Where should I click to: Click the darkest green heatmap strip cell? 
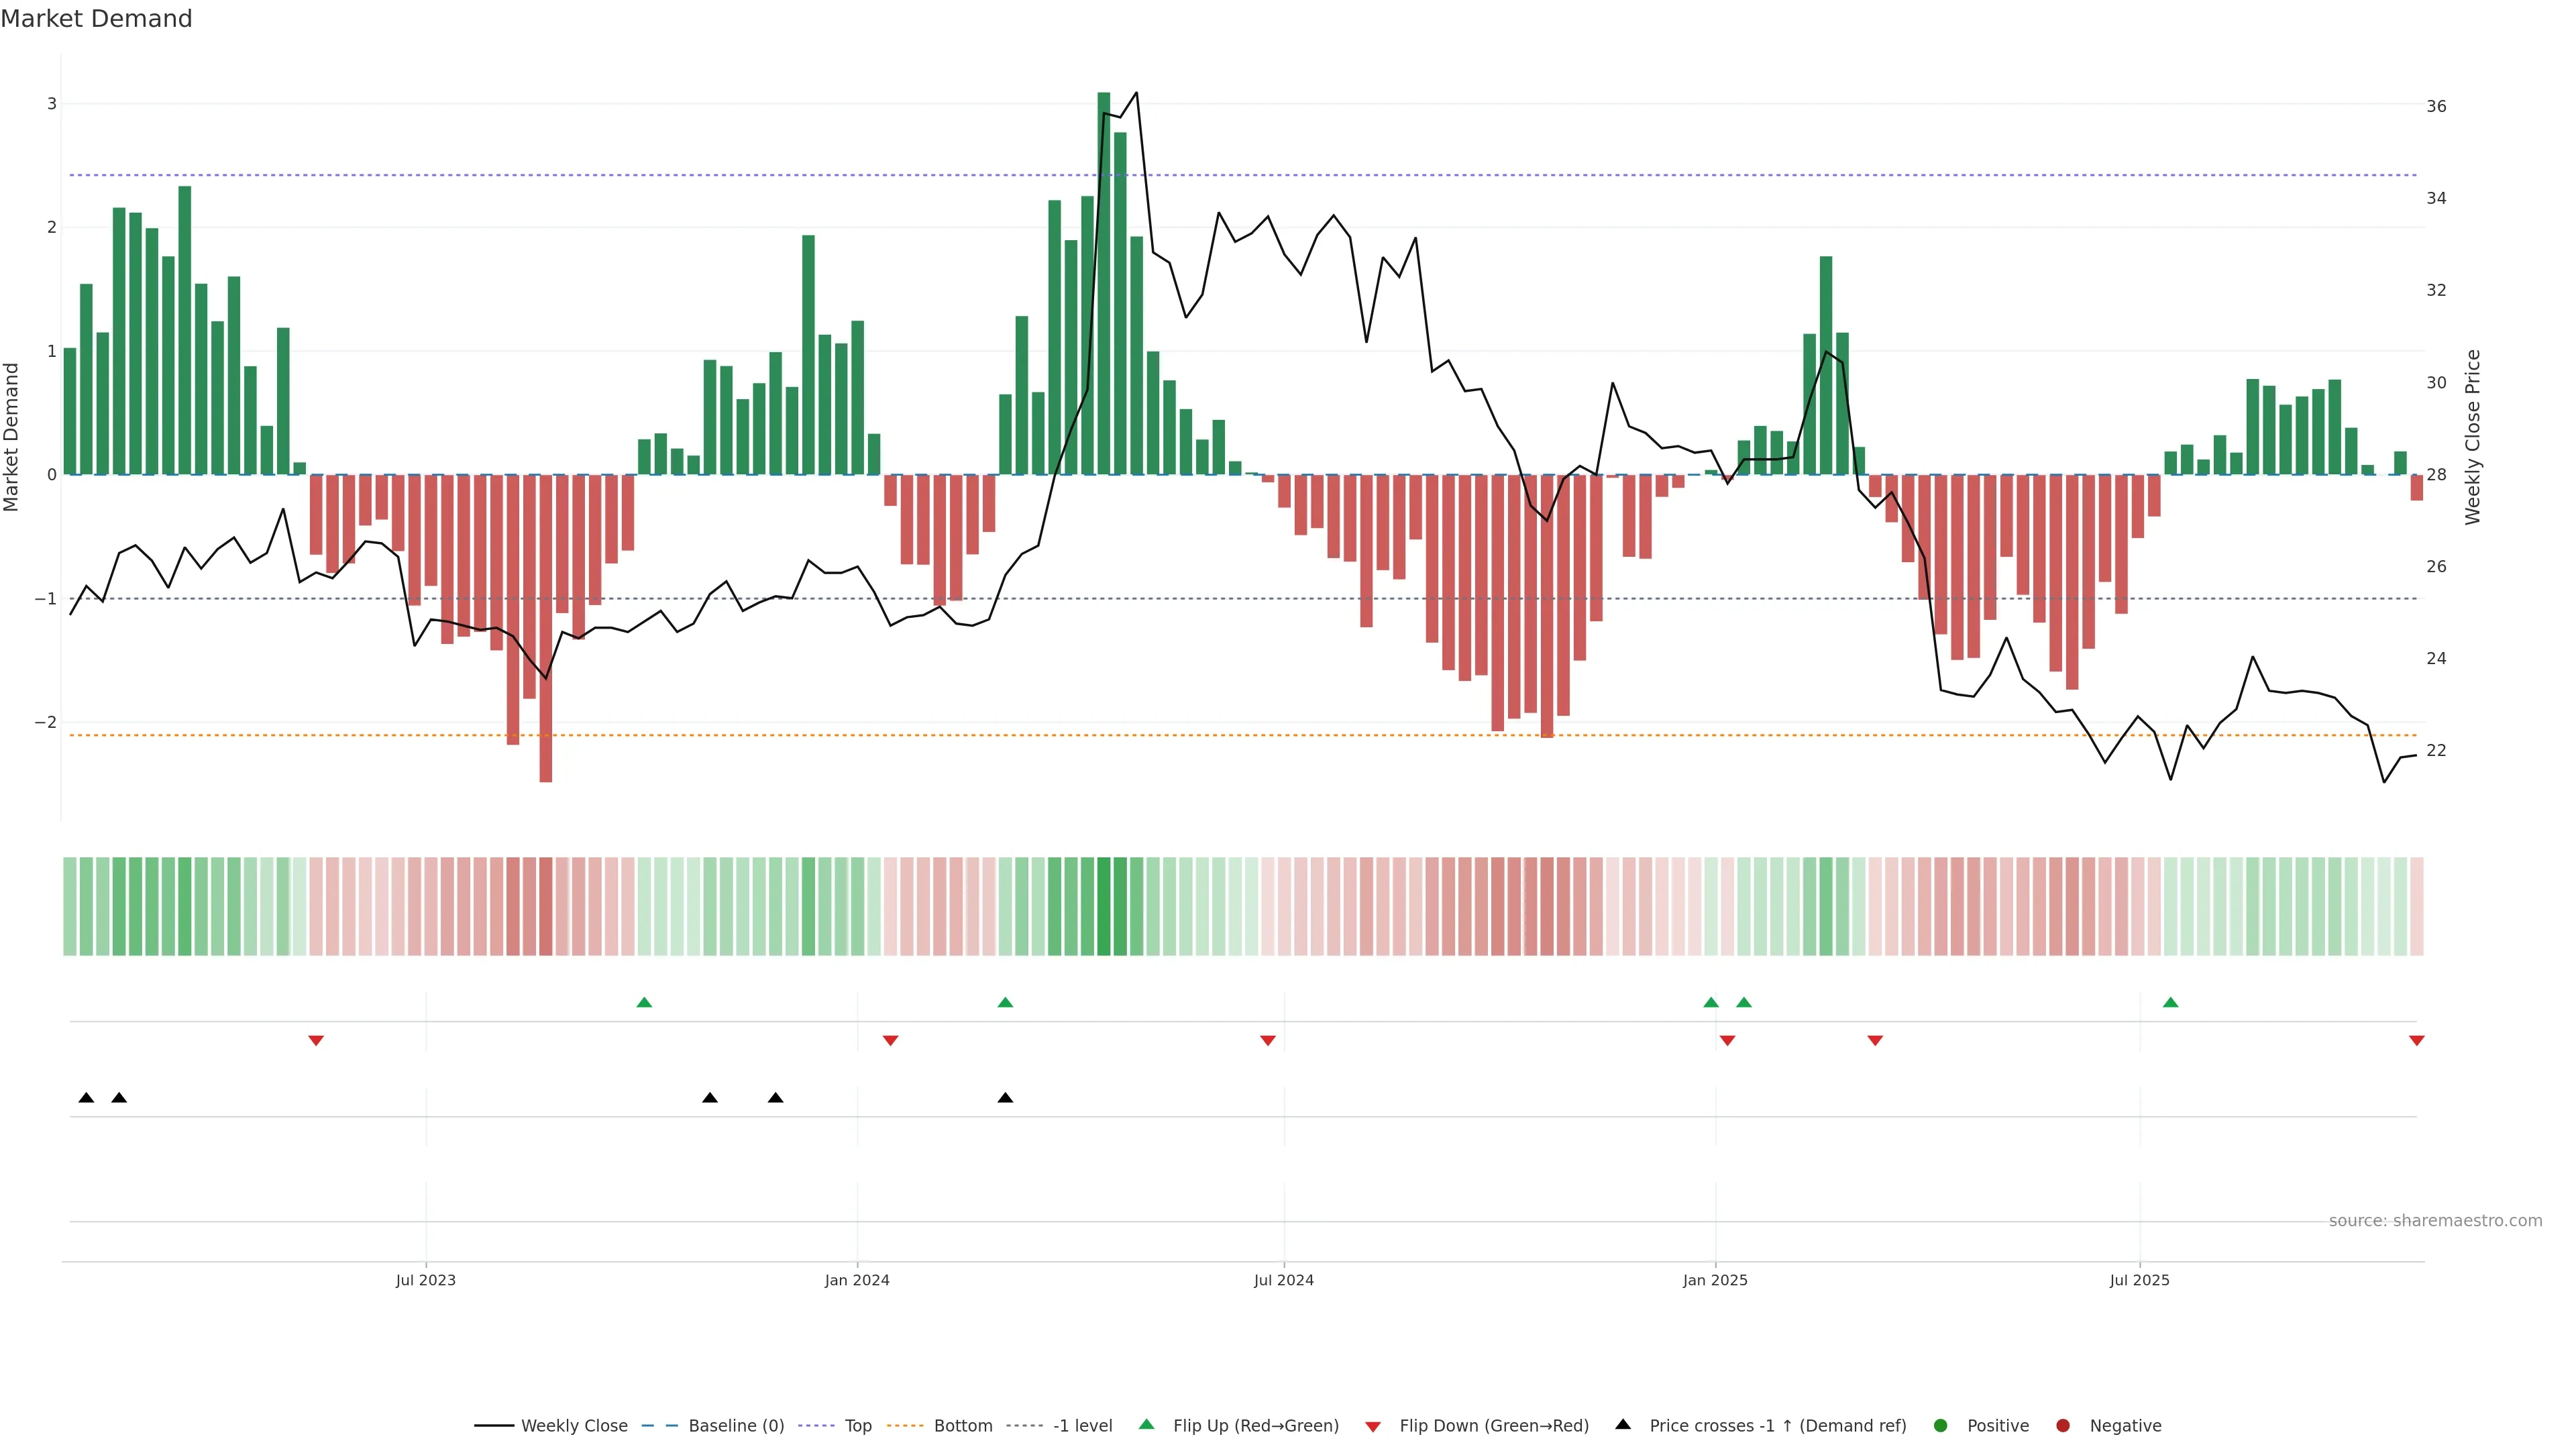click(x=1104, y=906)
